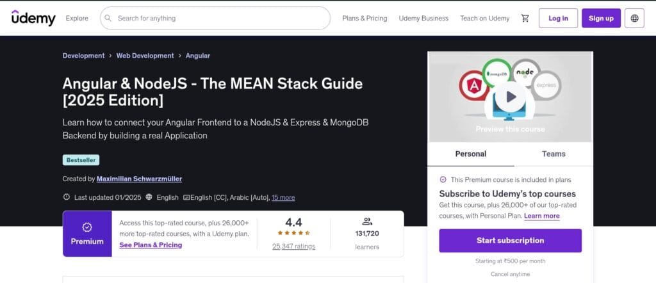656x283 pixels.
Task: Click the Premium badge checkmark icon
Action: pos(87,227)
